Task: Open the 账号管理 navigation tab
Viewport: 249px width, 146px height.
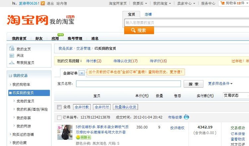Action: click(x=75, y=38)
